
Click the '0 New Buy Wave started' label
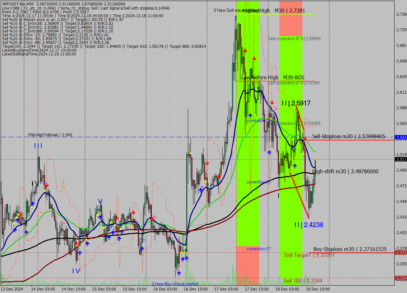pos(175,284)
